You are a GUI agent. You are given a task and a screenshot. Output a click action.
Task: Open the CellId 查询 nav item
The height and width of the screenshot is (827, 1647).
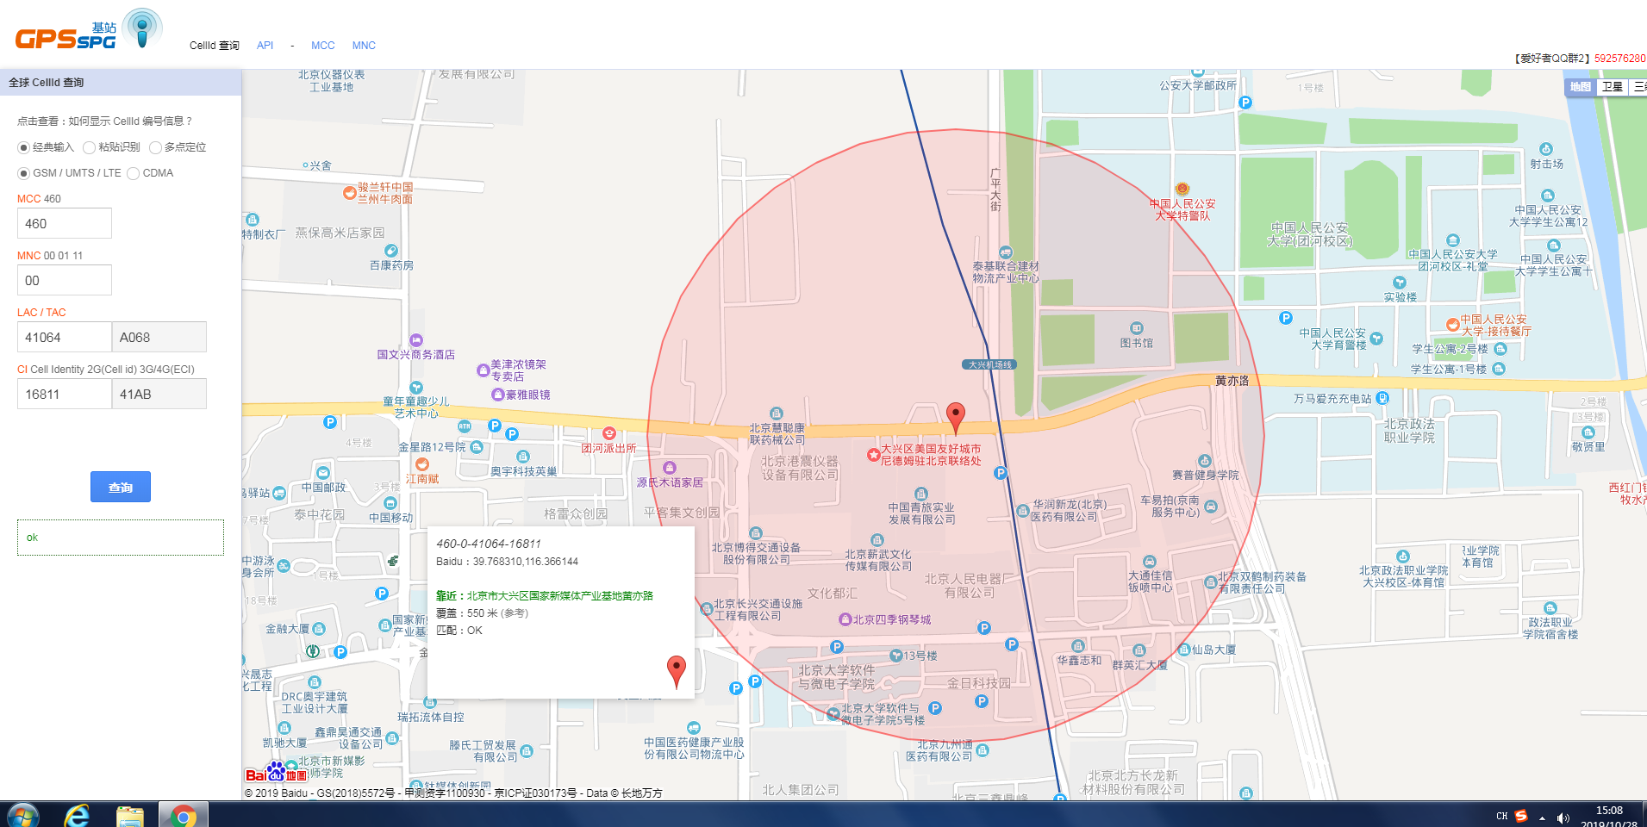215,46
